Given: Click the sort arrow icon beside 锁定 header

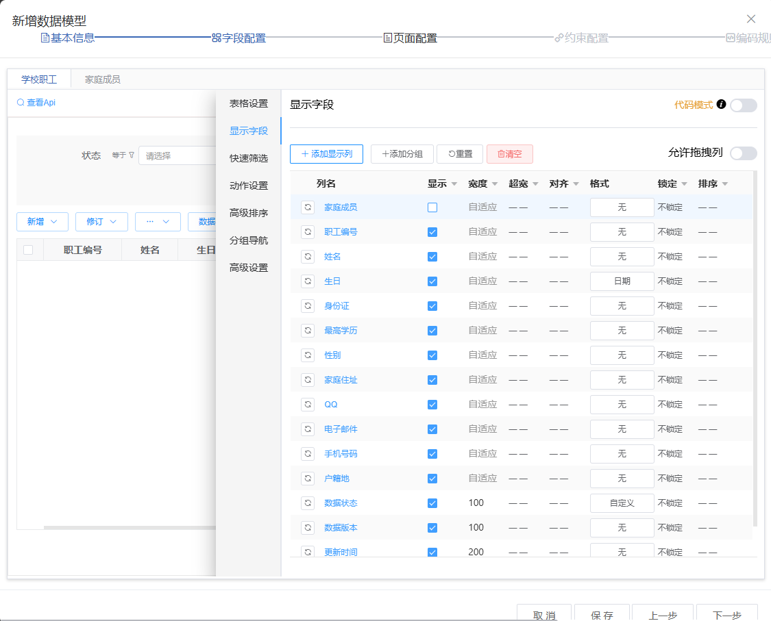Looking at the screenshot, I should (x=684, y=184).
